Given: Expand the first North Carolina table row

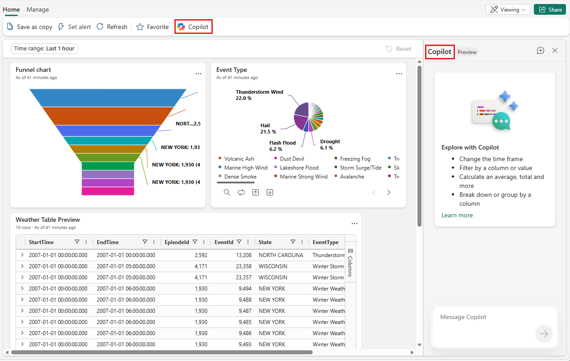Looking at the screenshot, I should click(x=22, y=255).
